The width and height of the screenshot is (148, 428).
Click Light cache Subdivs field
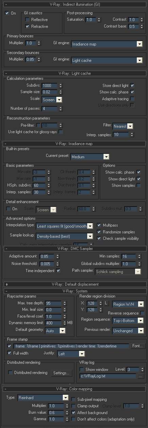50,86
